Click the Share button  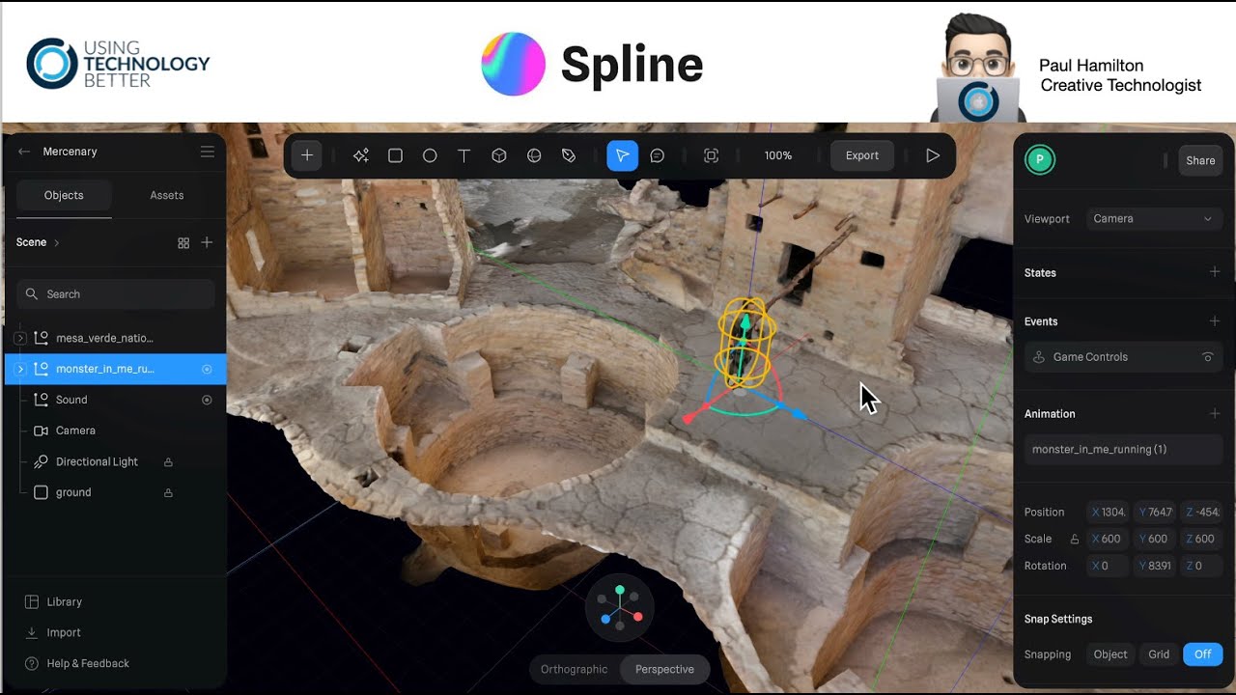(1200, 161)
